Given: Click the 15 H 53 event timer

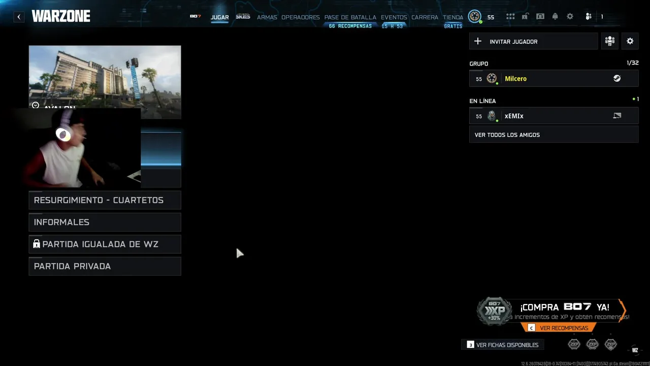Looking at the screenshot, I should coord(392,26).
